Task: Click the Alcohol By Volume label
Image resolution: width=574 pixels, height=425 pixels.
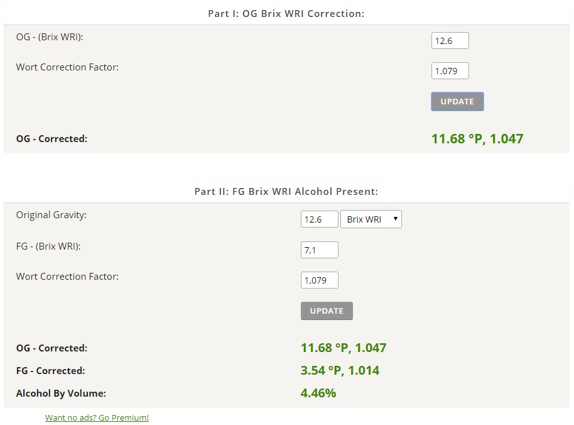Action: tap(61, 394)
